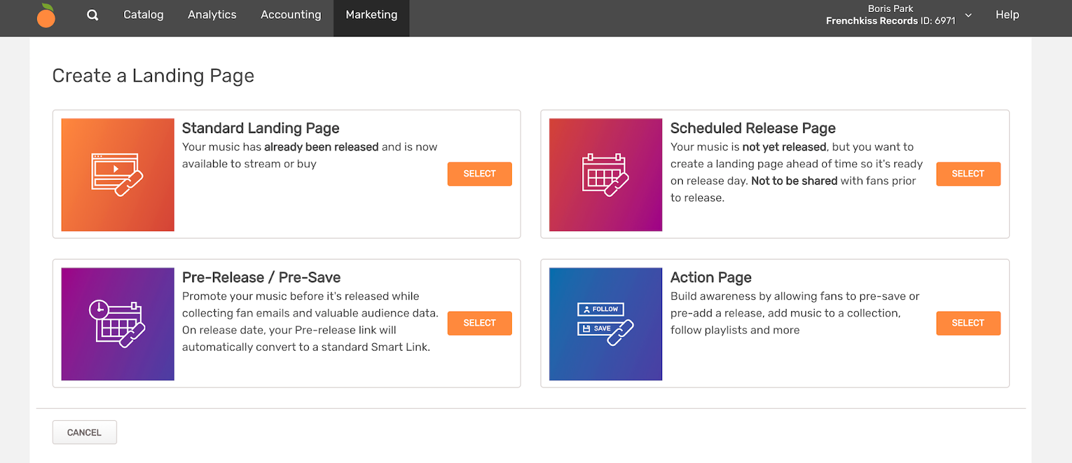
Task: Switch to the Marketing tab
Action: pos(371,15)
